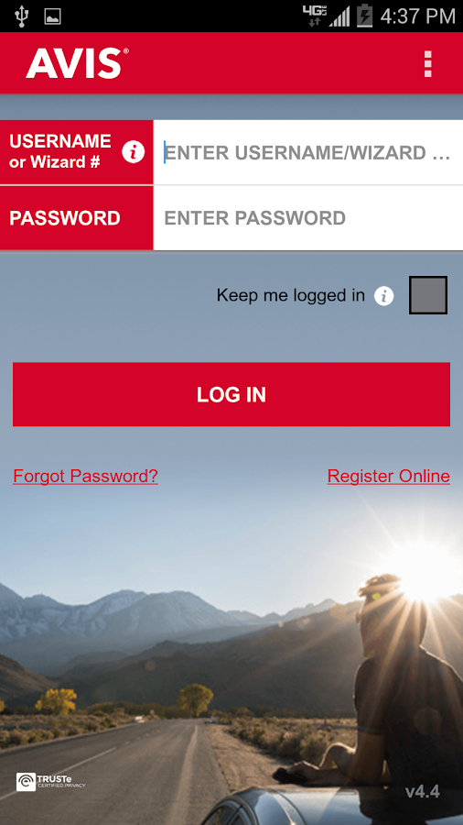Focus the Enter Password field
Screen dimensions: 463x825
308,218
